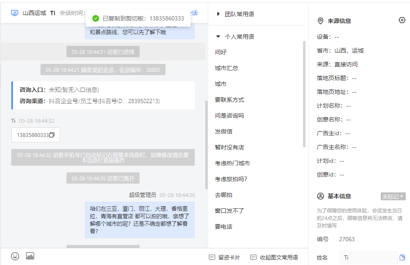Image resolution: width=410 pixels, height=265 pixels.
Task: Click the 访客手机号已自动标记 system notice
Action: (x=103, y=157)
